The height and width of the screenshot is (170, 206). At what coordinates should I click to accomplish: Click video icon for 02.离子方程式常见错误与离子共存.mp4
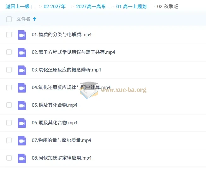(x=22, y=53)
